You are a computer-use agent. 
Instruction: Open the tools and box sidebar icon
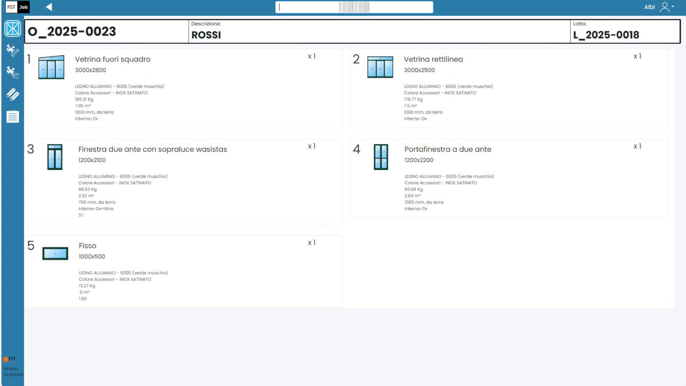pyautogui.click(x=13, y=73)
